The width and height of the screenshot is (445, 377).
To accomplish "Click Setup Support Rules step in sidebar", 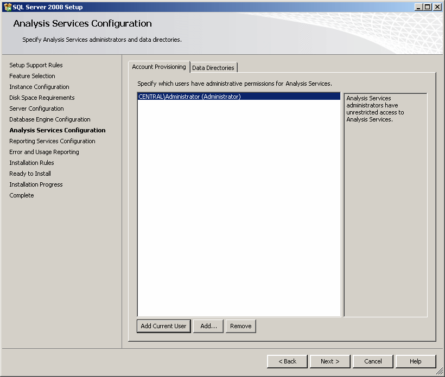I will (x=36, y=65).
